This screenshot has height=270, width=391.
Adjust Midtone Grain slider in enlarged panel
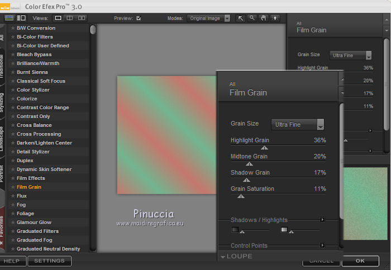coord(249,164)
